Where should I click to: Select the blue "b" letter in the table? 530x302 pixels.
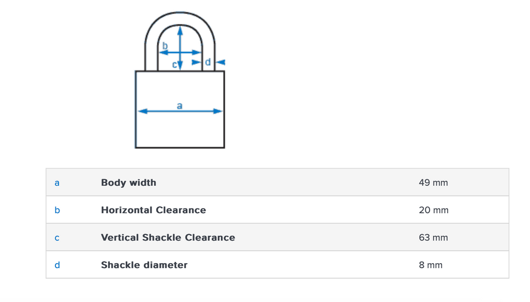pos(57,210)
